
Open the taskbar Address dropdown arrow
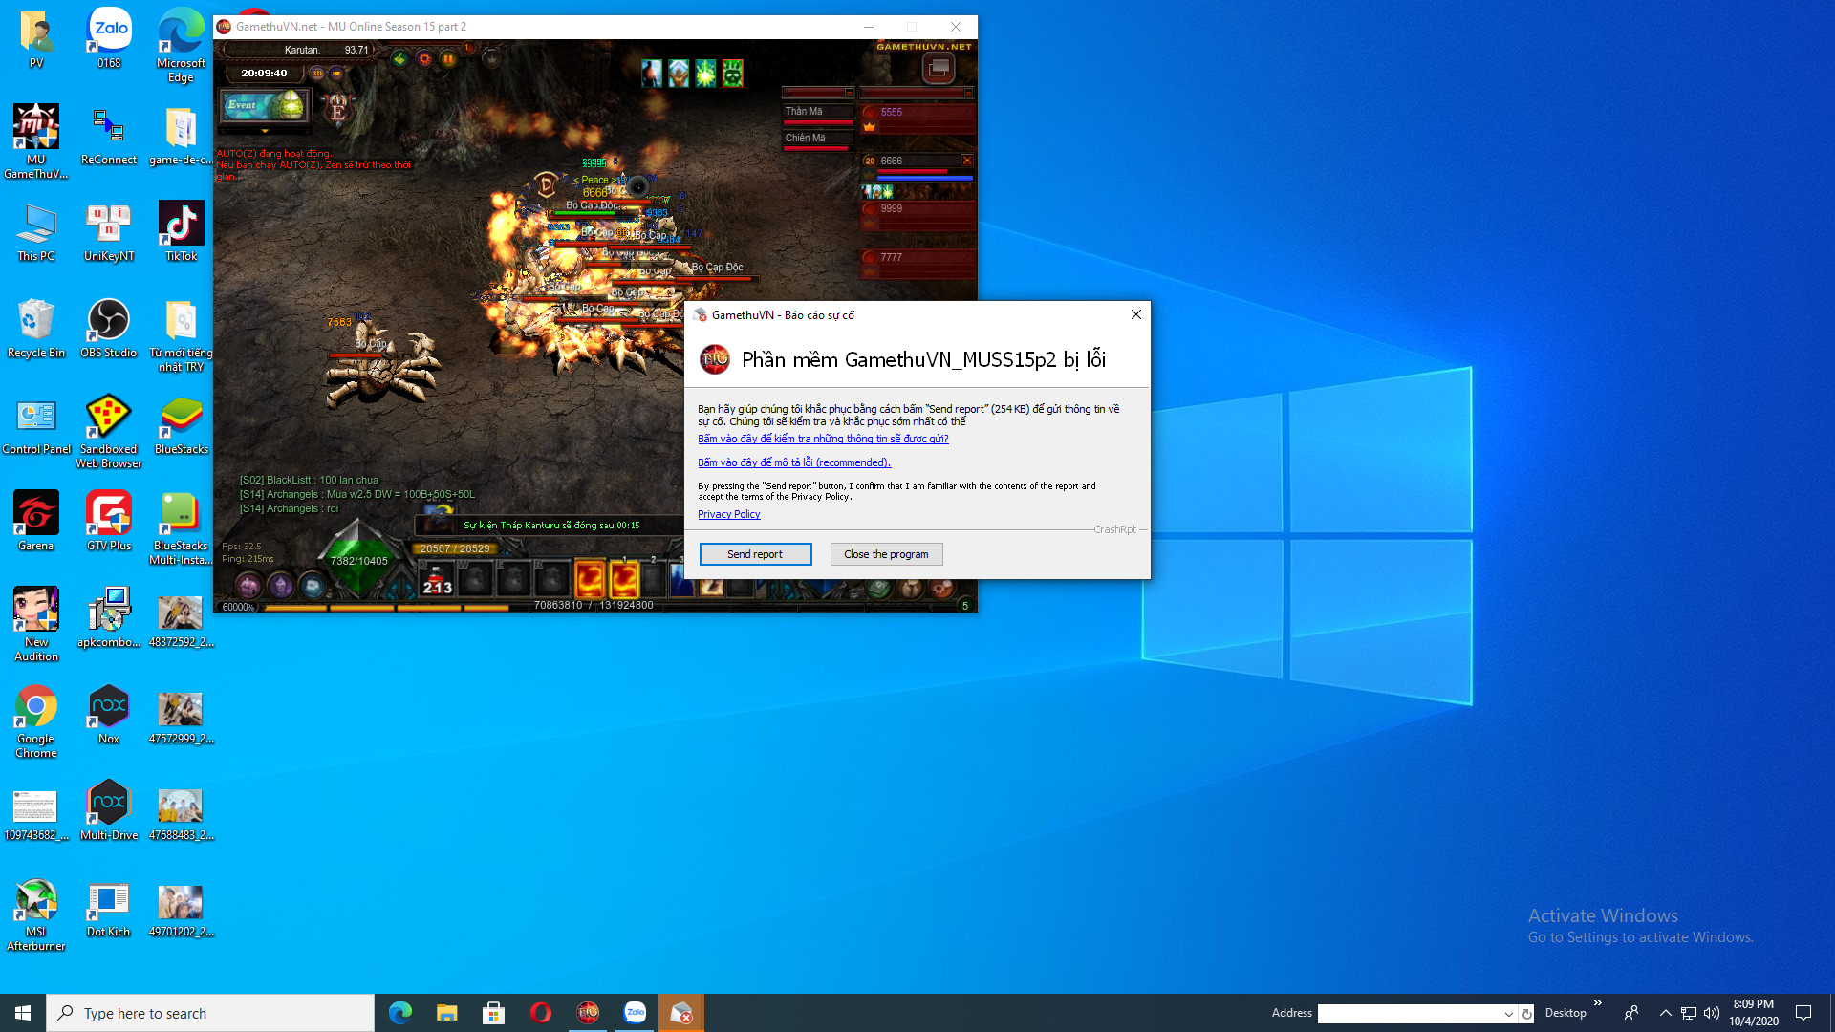pyautogui.click(x=1508, y=1014)
